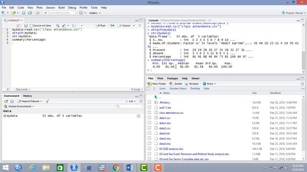
Task: Open the Code menu
Action: point(21,8)
